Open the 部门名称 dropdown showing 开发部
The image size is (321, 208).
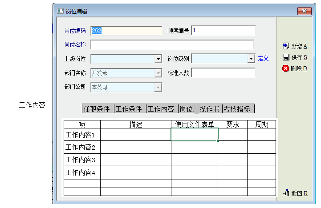point(158,73)
